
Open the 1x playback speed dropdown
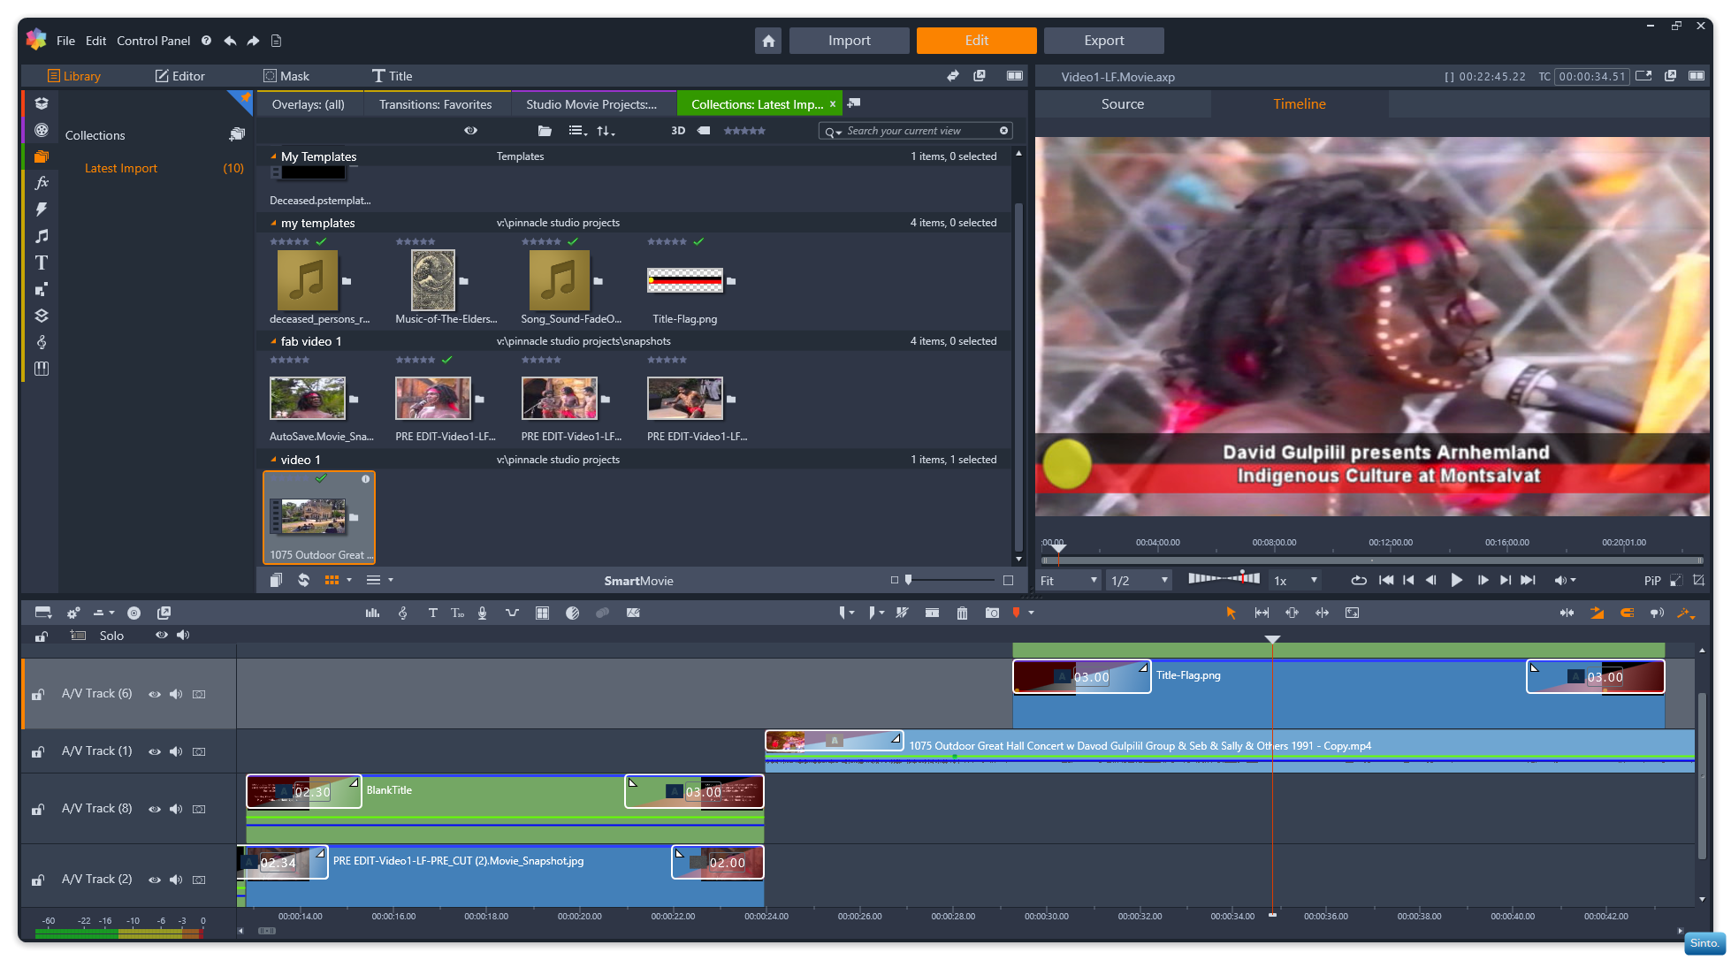pyautogui.click(x=1295, y=581)
